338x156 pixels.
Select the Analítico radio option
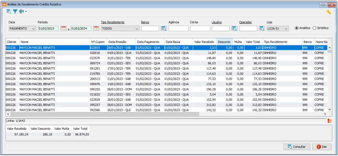point(297,28)
